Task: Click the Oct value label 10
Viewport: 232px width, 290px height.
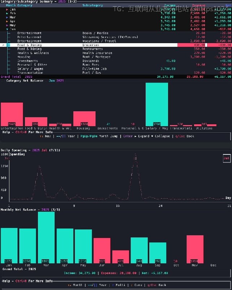Action: [x=176, y=261]
